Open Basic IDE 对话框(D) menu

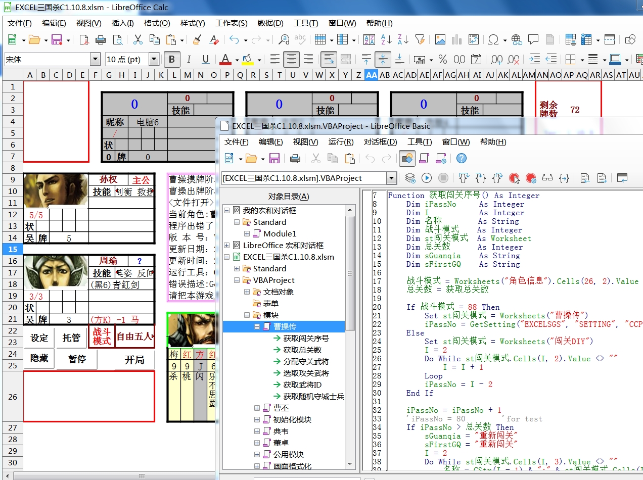381,142
